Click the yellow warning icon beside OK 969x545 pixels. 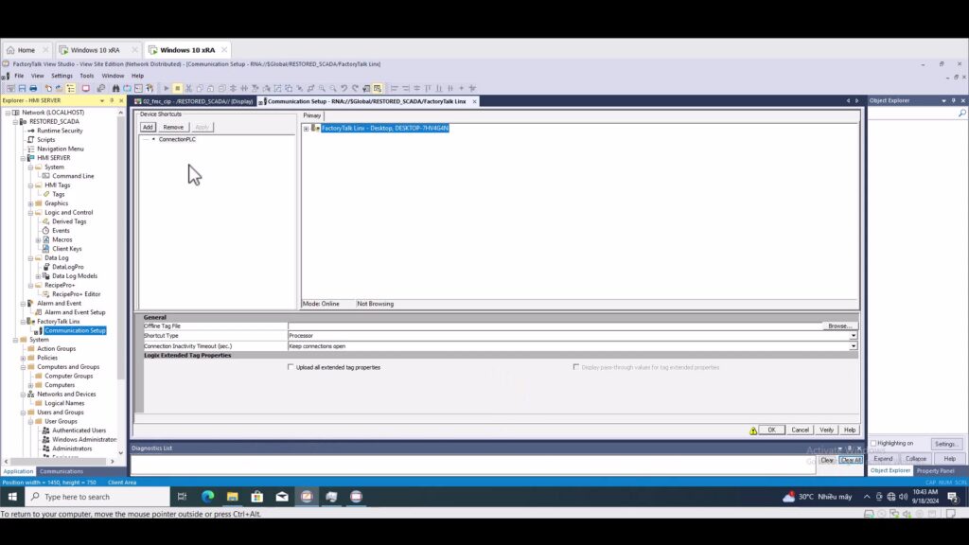pos(753,431)
